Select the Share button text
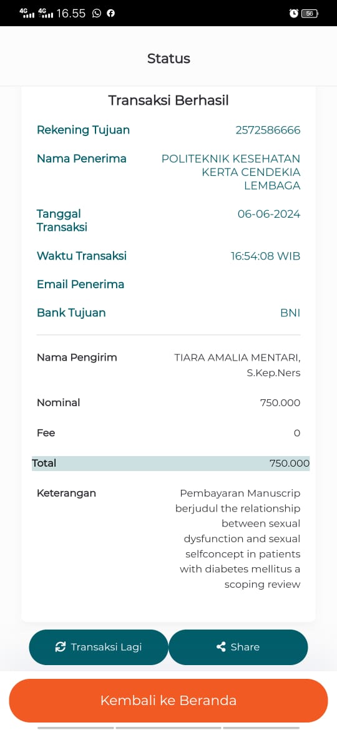Image resolution: width=337 pixels, height=730 pixels. [245, 646]
